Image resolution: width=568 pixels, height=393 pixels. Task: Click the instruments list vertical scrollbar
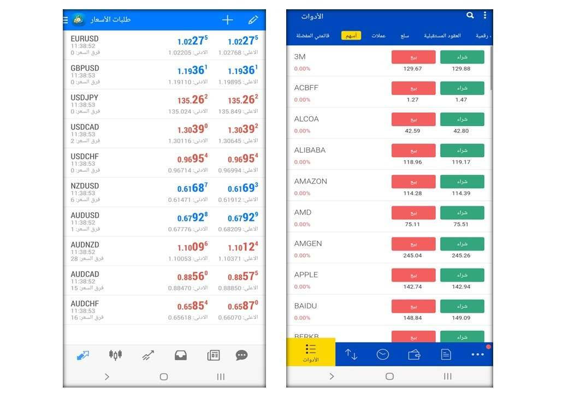point(491,68)
